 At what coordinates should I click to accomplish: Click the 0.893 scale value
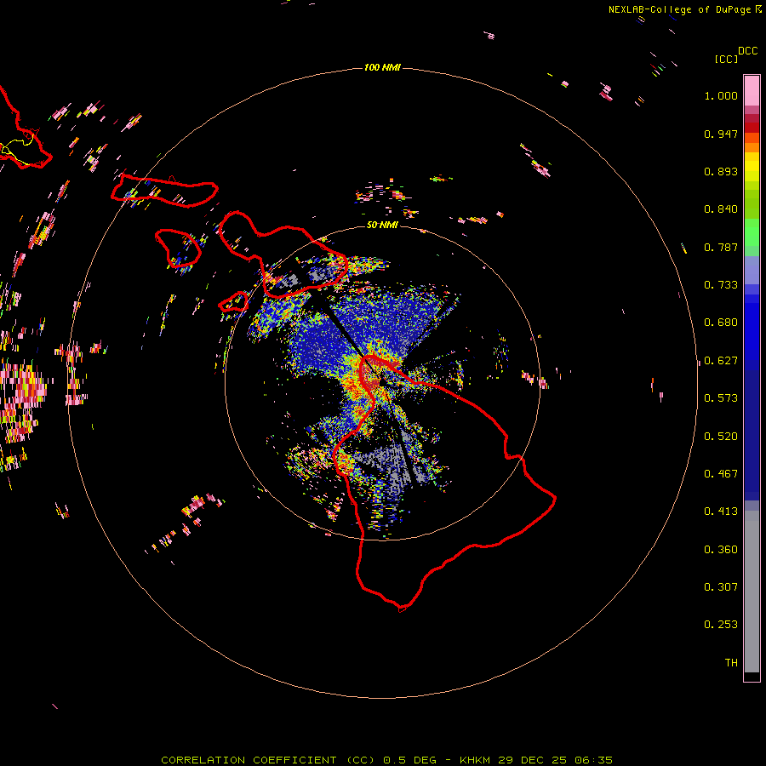coord(721,171)
